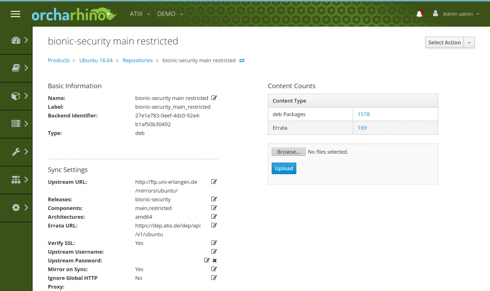Viewport: 490px width, 291px height.
Task: Open the hosts server sidebar icon
Action: point(16,124)
